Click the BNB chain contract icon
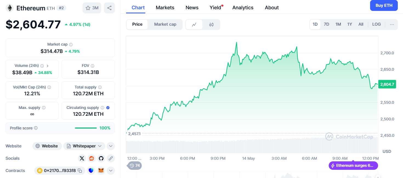Viewport: 403px width, 178px height. click(40, 171)
